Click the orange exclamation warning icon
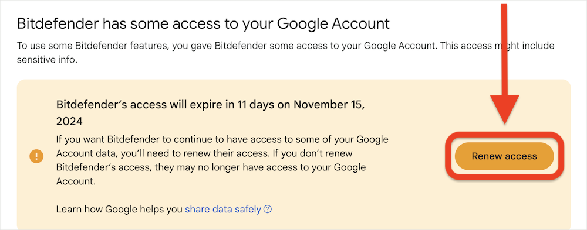Screen dimensions: 587x230 36,156
